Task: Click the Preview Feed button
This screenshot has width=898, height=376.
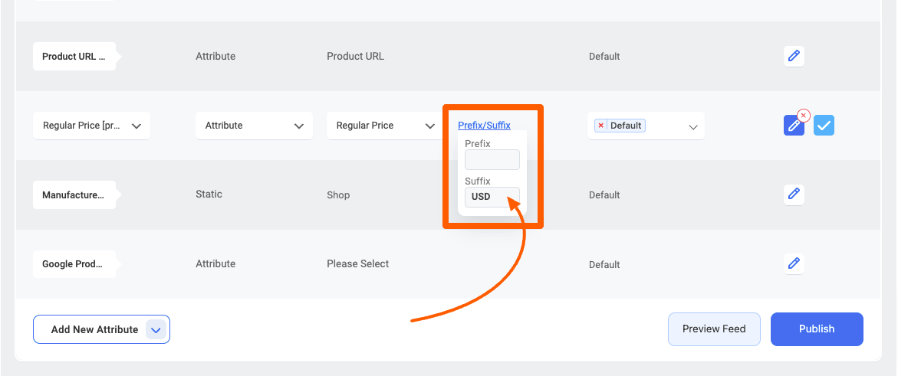Action: [714, 329]
